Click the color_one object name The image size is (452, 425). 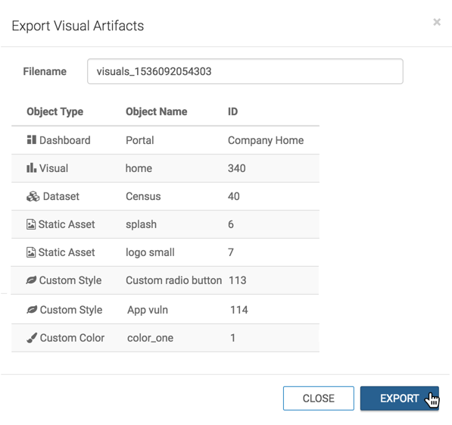pos(150,338)
